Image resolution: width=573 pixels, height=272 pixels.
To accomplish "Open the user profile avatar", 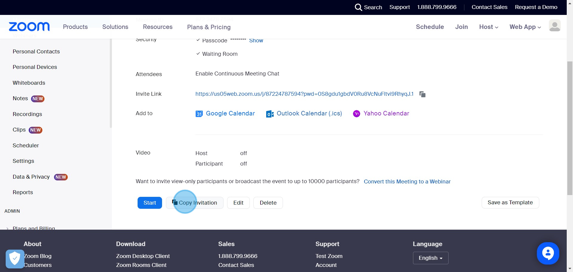I will pyautogui.click(x=554, y=26).
